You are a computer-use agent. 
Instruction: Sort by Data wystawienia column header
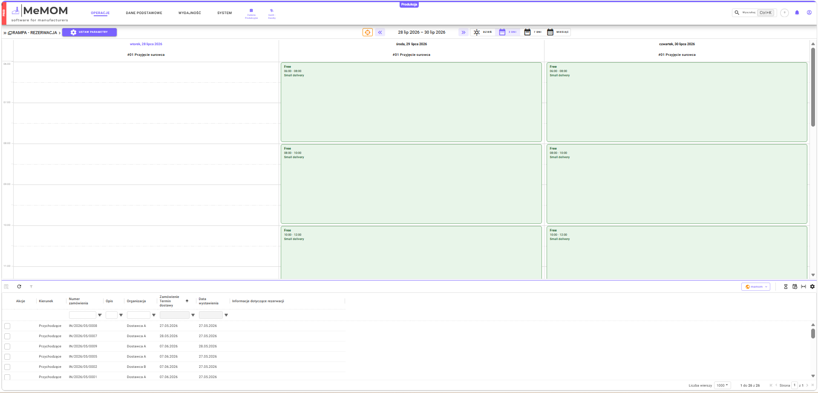(x=208, y=301)
